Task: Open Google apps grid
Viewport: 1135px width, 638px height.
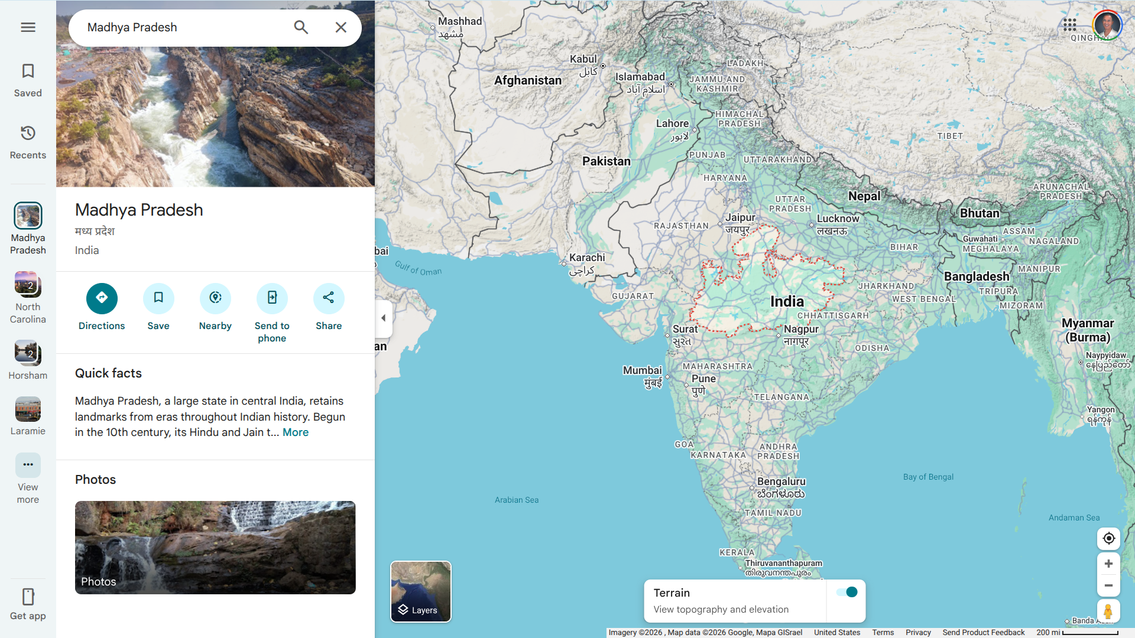Action: pos(1069,25)
